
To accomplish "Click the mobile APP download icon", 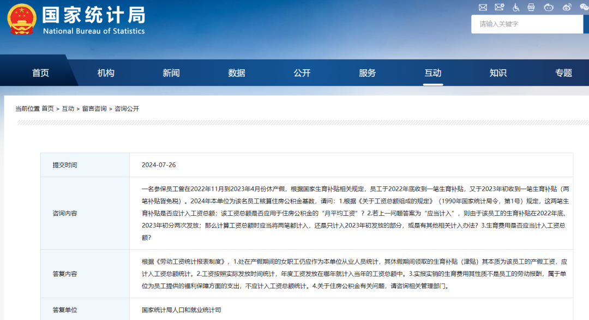I will (532, 7).
